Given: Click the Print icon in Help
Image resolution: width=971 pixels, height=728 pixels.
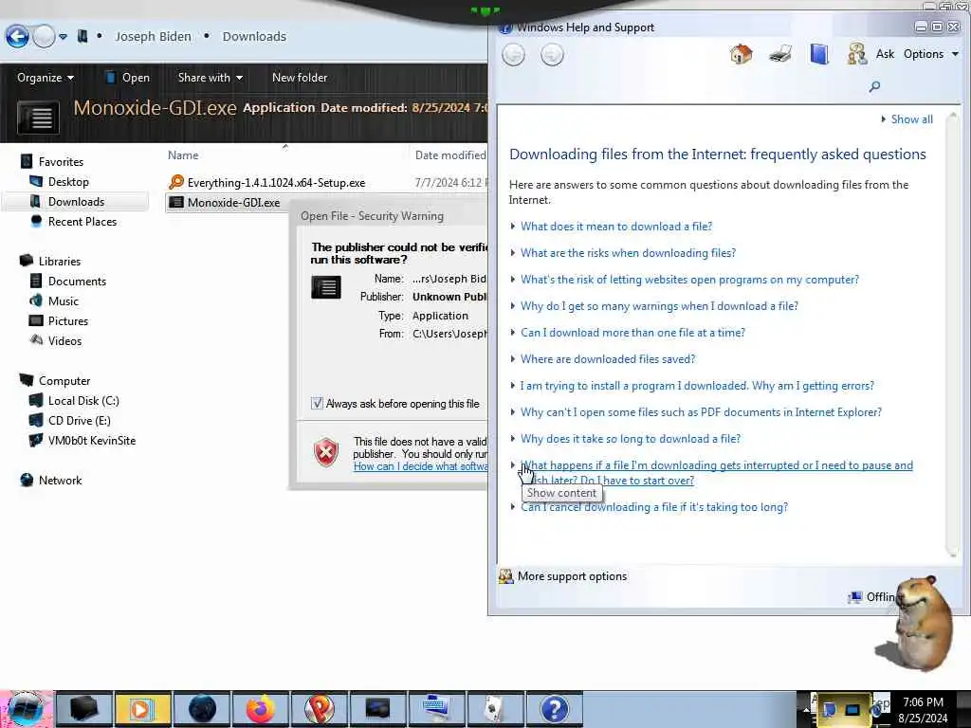Looking at the screenshot, I should click(780, 54).
